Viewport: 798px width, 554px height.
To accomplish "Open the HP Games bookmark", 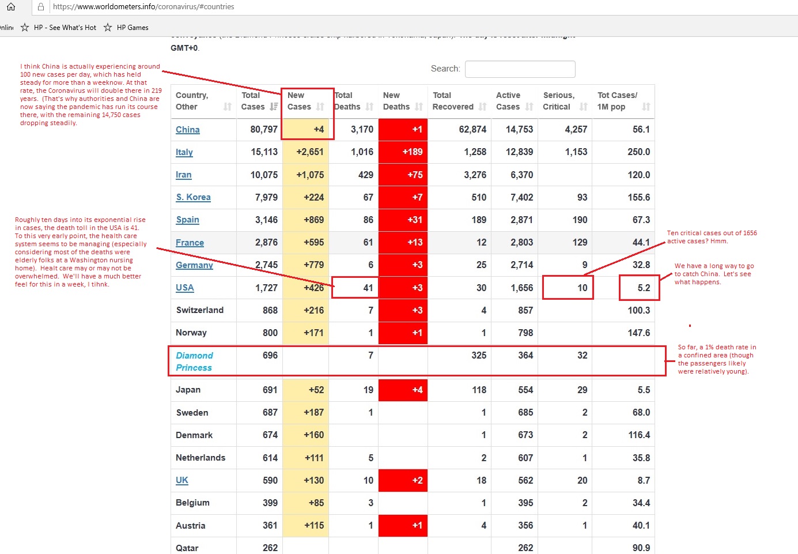I will click(x=133, y=28).
